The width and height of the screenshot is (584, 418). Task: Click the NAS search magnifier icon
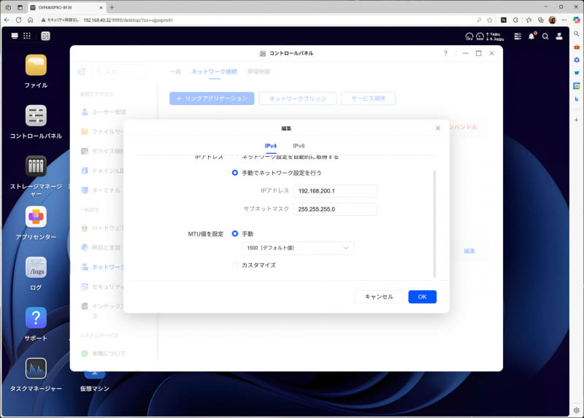click(545, 36)
